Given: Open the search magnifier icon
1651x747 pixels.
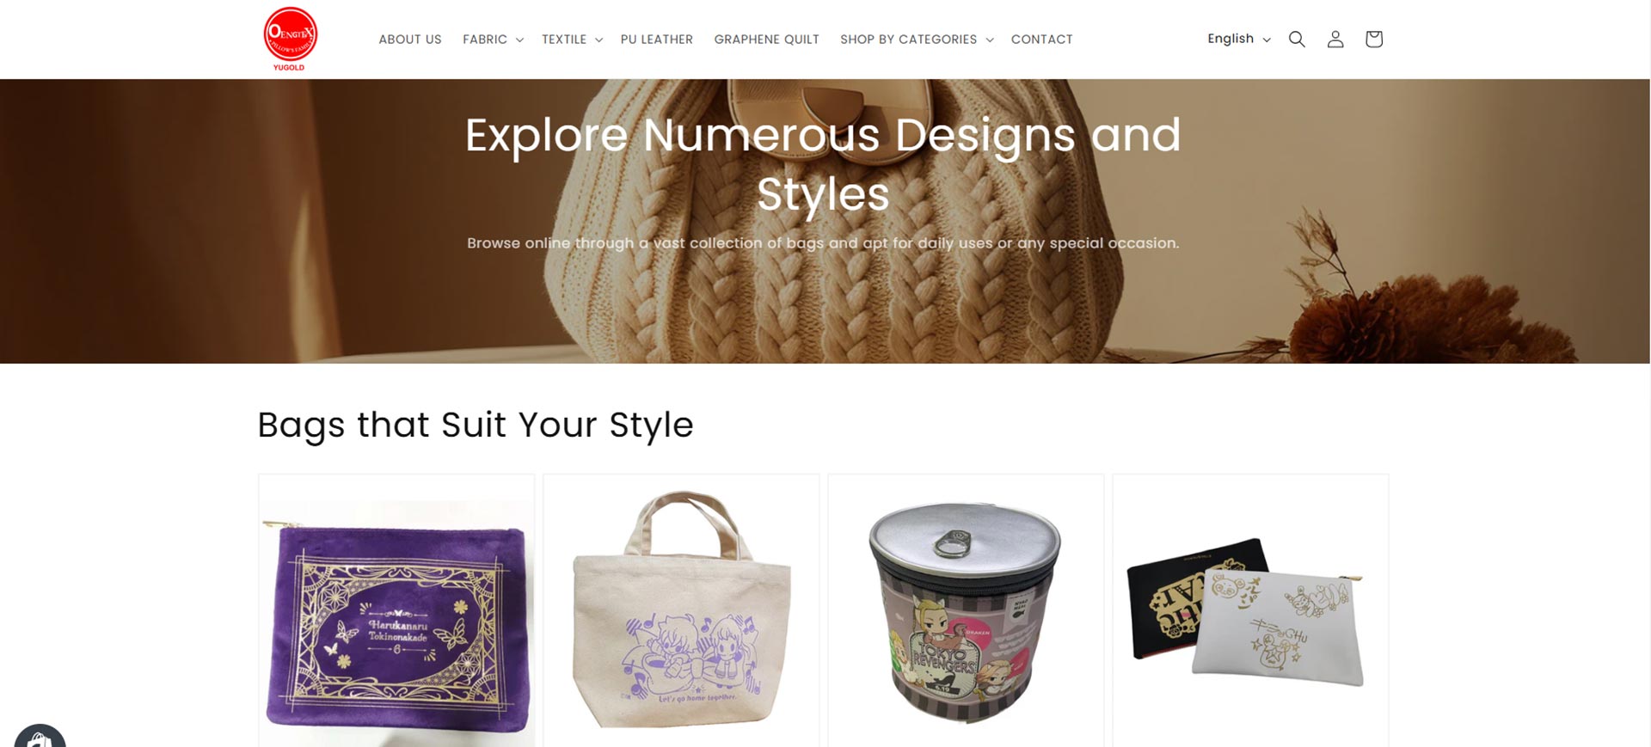Looking at the screenshot, I should pyautogui.click(x=1297, y=39).
